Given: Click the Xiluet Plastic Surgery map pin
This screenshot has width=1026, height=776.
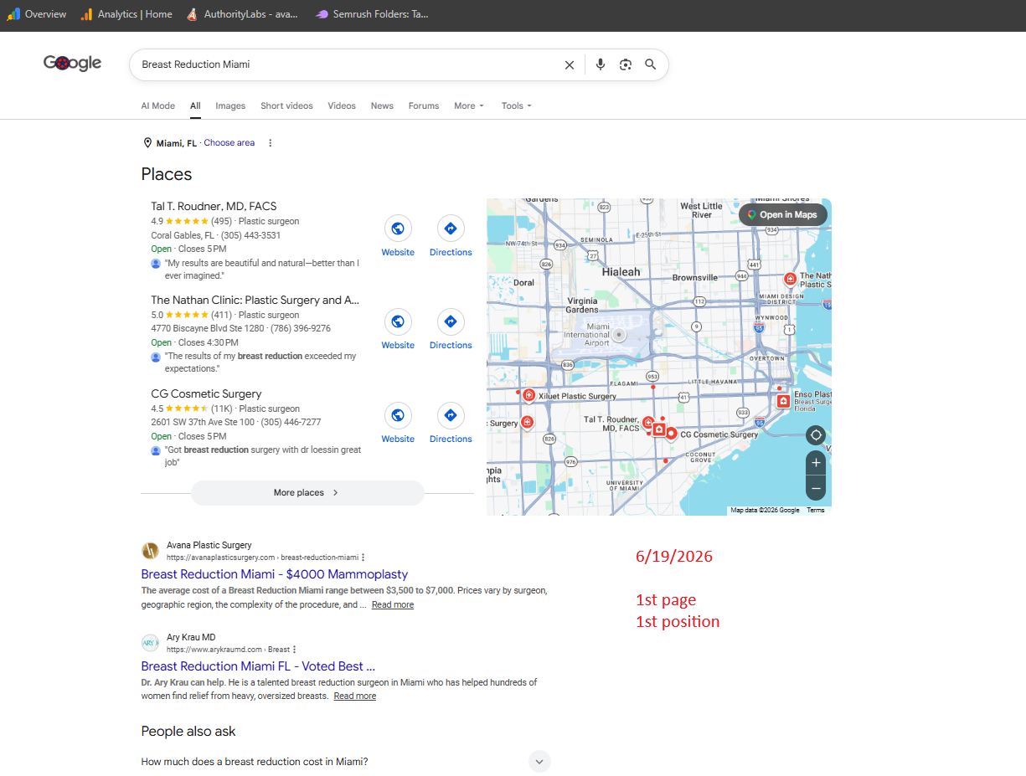Looking at the screenshot, I should coord(528,395).
